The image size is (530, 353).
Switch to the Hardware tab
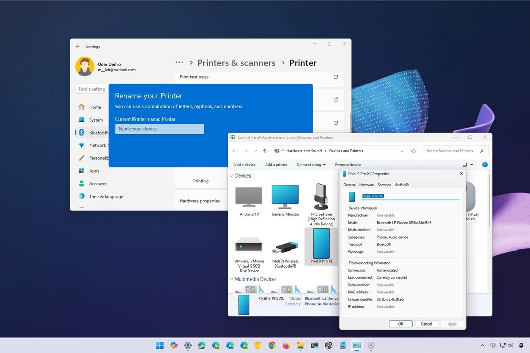coord(366,184)
